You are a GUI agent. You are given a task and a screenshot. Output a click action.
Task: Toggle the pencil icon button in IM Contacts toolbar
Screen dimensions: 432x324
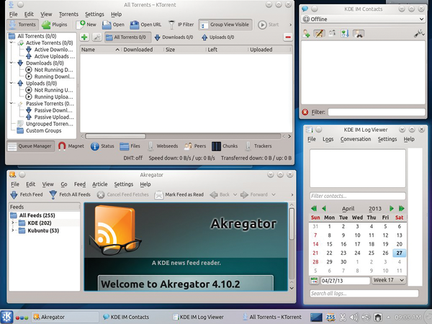(319, 34)
